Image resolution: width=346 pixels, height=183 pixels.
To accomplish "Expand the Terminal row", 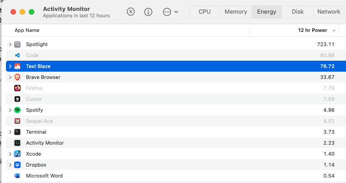I will pos(10,132).
